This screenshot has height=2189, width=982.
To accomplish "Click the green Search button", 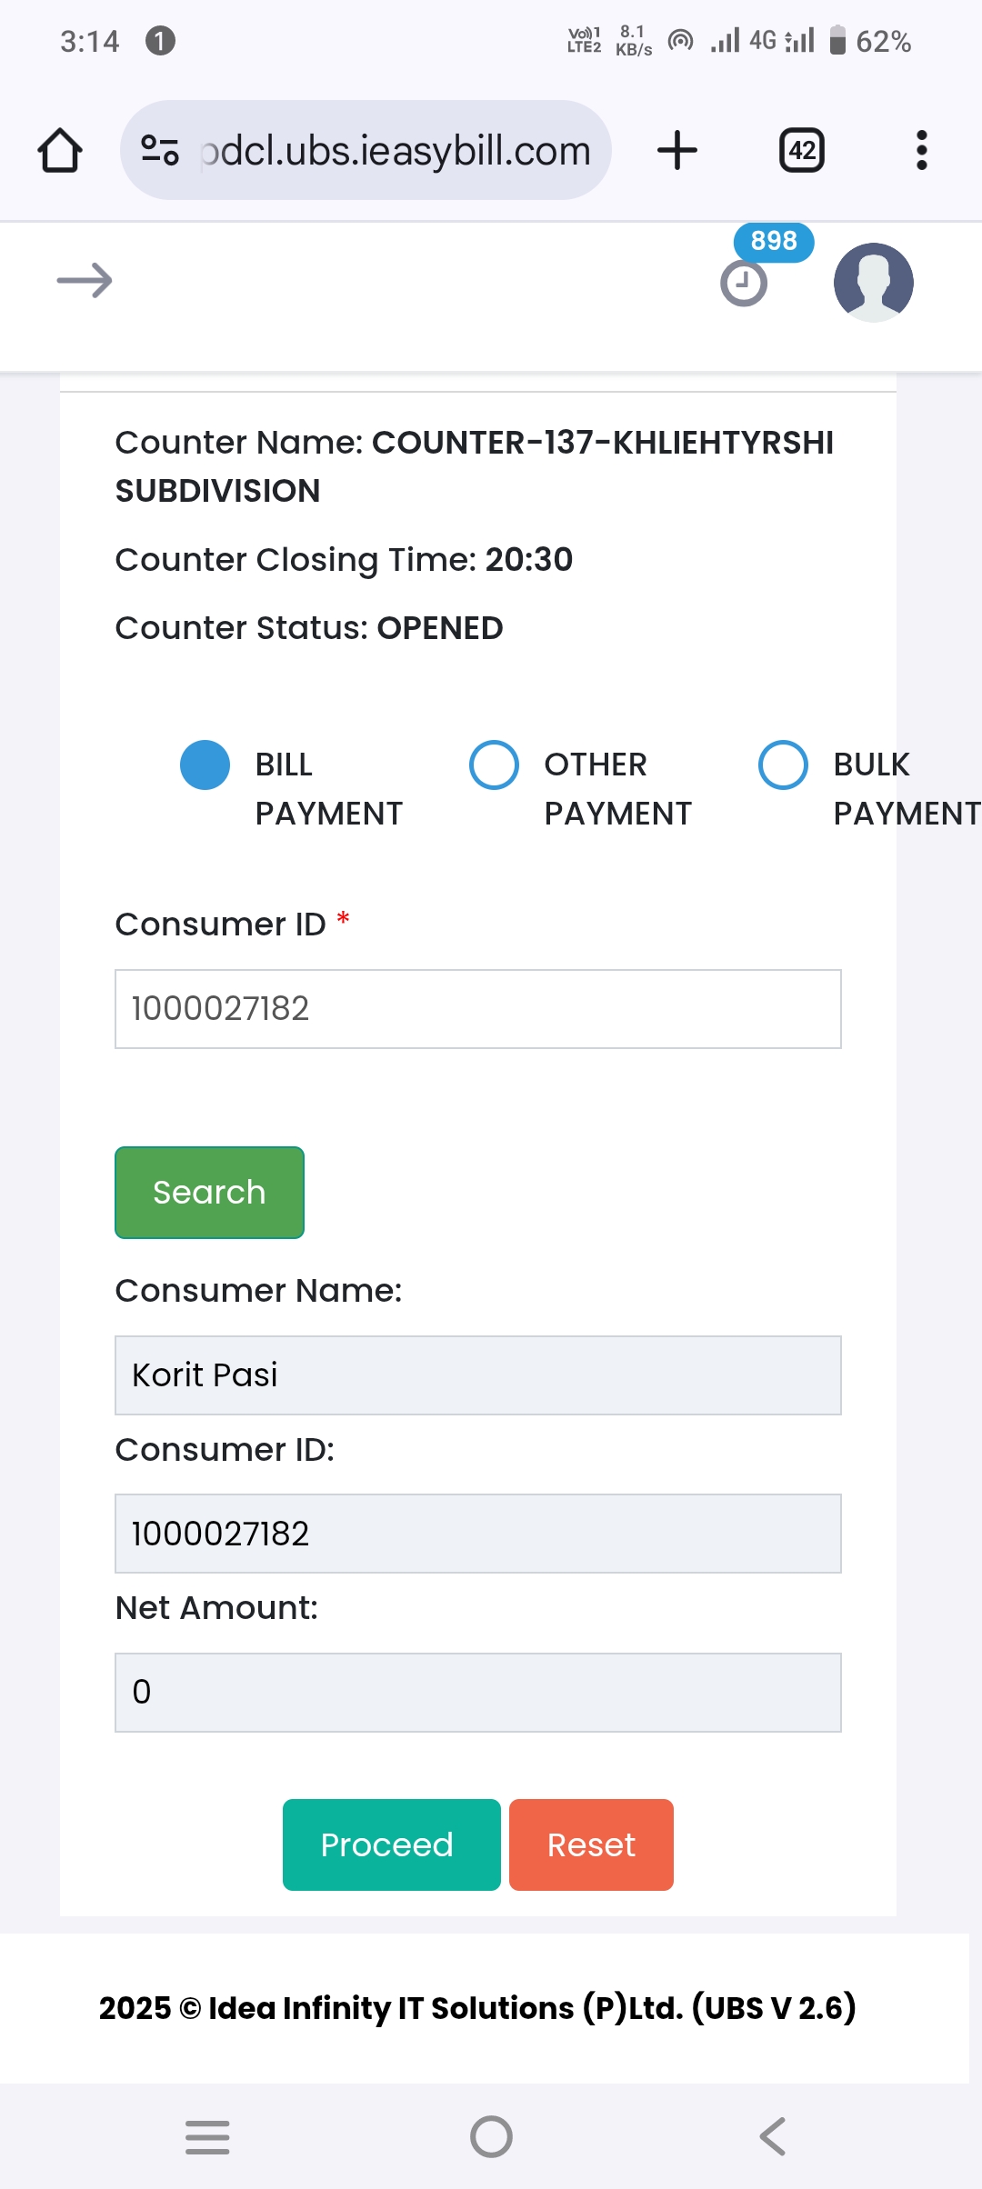I will pos(209,1193).
